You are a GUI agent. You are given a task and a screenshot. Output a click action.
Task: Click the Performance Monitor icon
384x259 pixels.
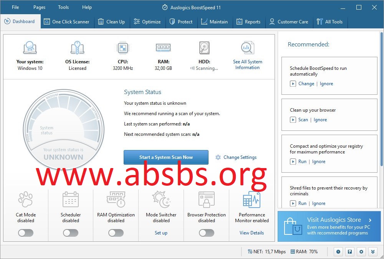pos(252,200)
